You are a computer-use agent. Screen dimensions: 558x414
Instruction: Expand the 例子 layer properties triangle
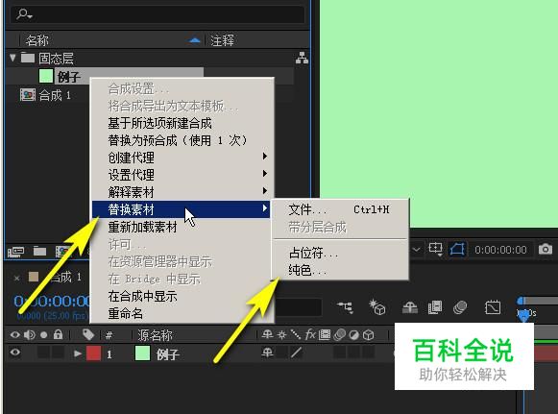(77, 353)
